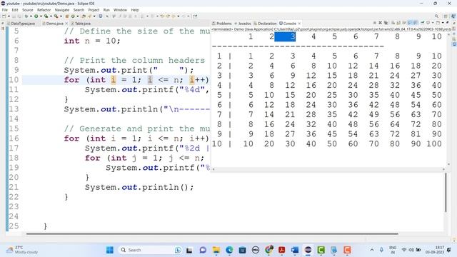Click line 10 in the code editor

116,80
